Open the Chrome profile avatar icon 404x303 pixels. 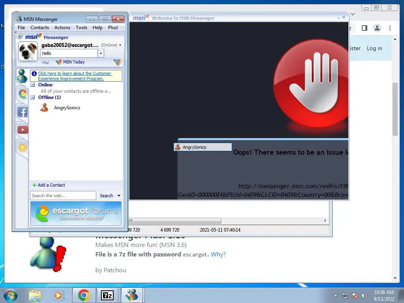tap(377, 28)
